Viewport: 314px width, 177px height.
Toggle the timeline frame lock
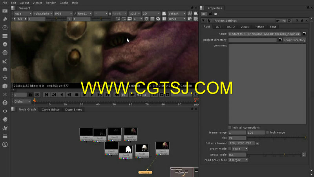30,94
